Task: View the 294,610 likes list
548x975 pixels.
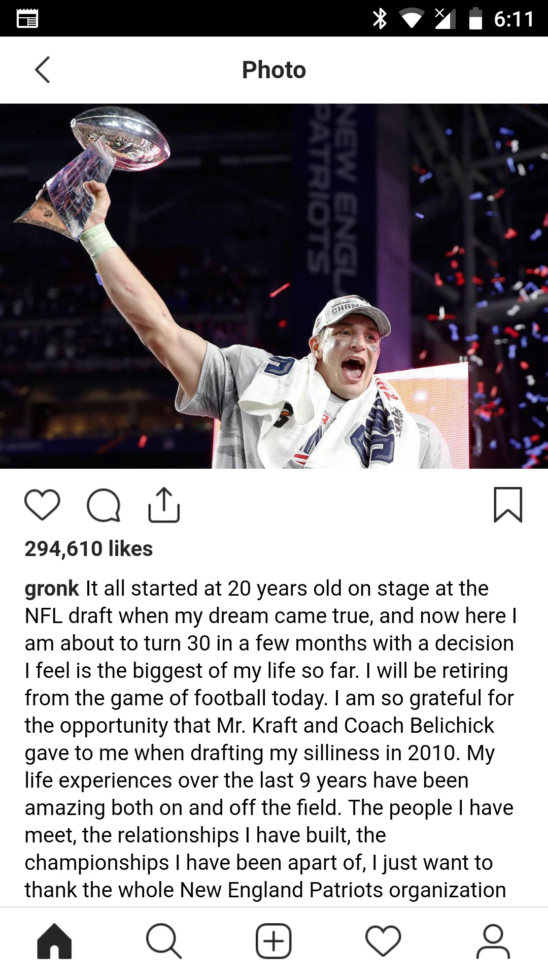Action: pyautogui.click(x=89, y=549)
